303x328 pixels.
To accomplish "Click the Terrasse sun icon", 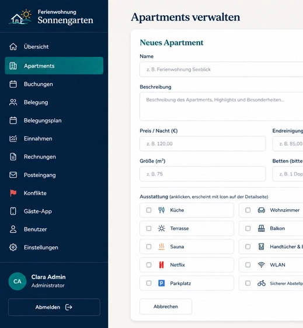I will click(161, 228).
